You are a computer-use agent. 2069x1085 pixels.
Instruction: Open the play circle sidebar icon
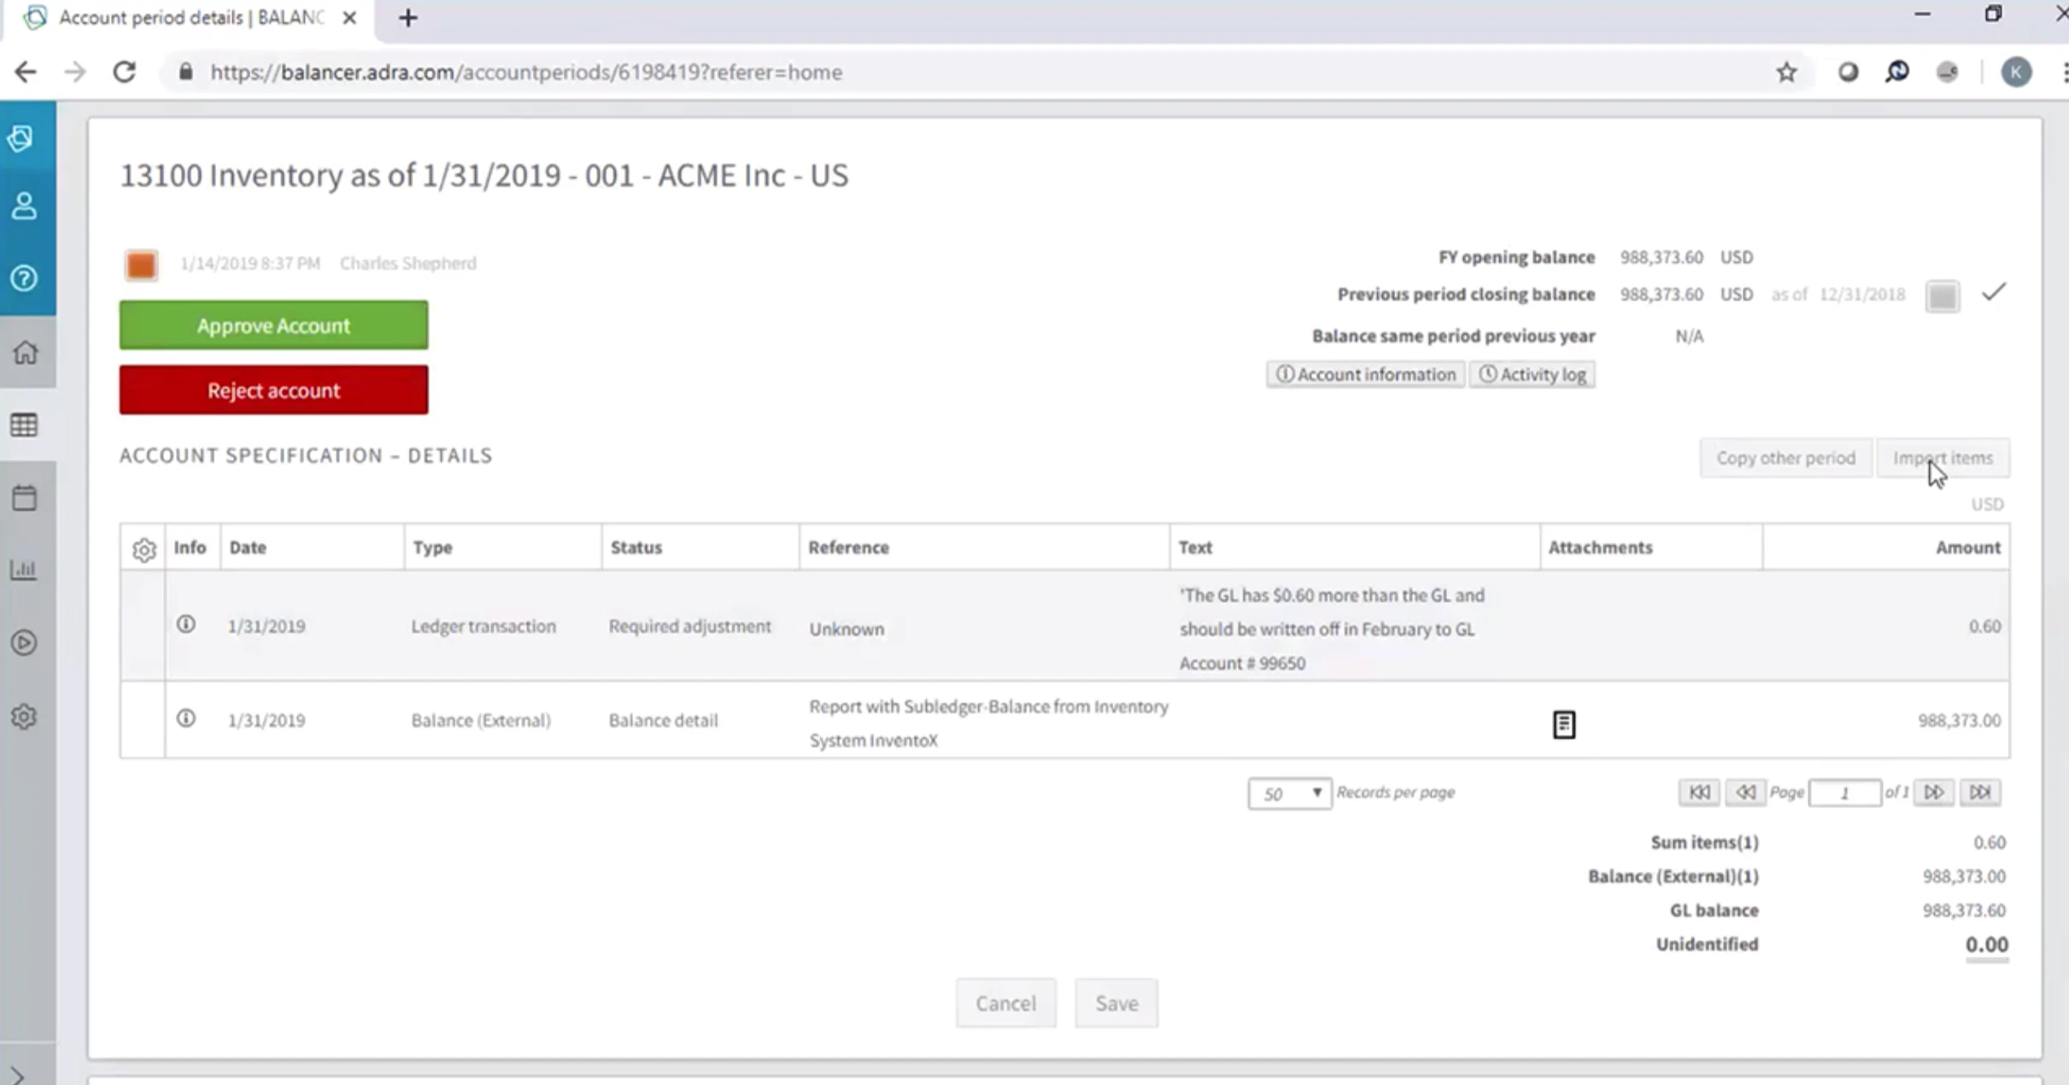(24, 642)
